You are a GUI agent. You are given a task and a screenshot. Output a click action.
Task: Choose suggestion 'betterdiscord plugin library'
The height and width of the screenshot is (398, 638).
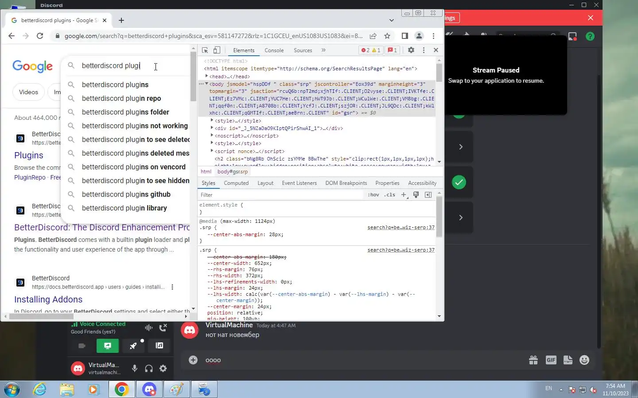(x=125, y=208)
